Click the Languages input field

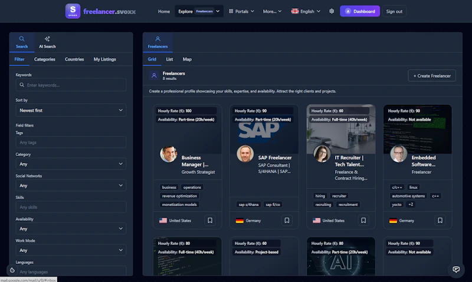pyautogui.click(x=71, y=271)
